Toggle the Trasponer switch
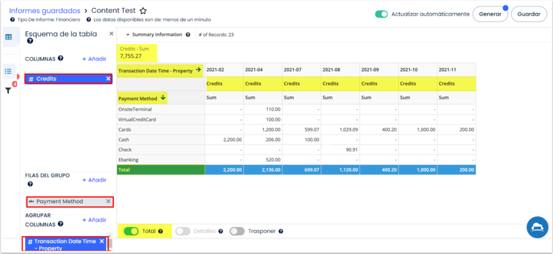Image resolution: width=553 pixels, height=254 pixels. click(237, 231)
